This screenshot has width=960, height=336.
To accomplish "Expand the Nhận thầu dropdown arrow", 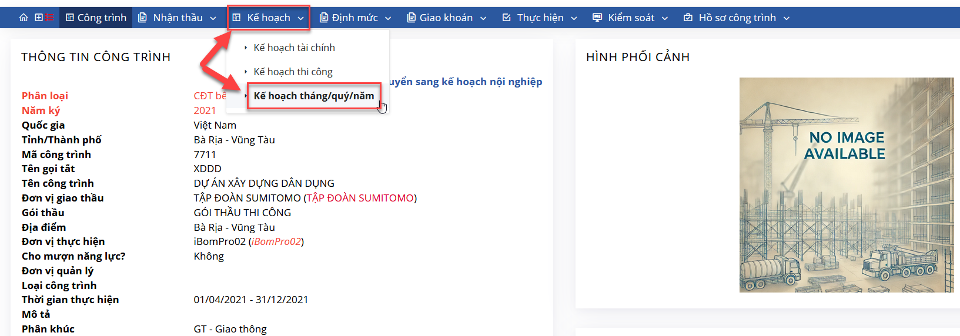I will [x=213, y=18].
